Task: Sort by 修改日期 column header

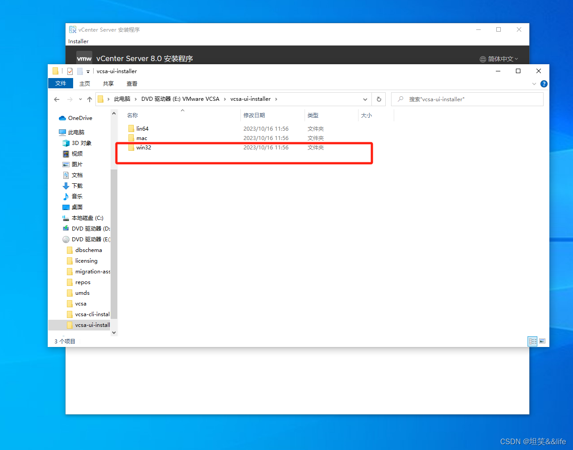Action: pyautogui.click(x=254, y=116)
